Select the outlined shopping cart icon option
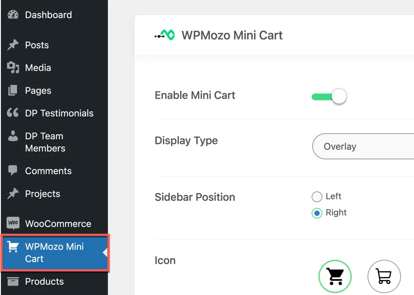 384,276
